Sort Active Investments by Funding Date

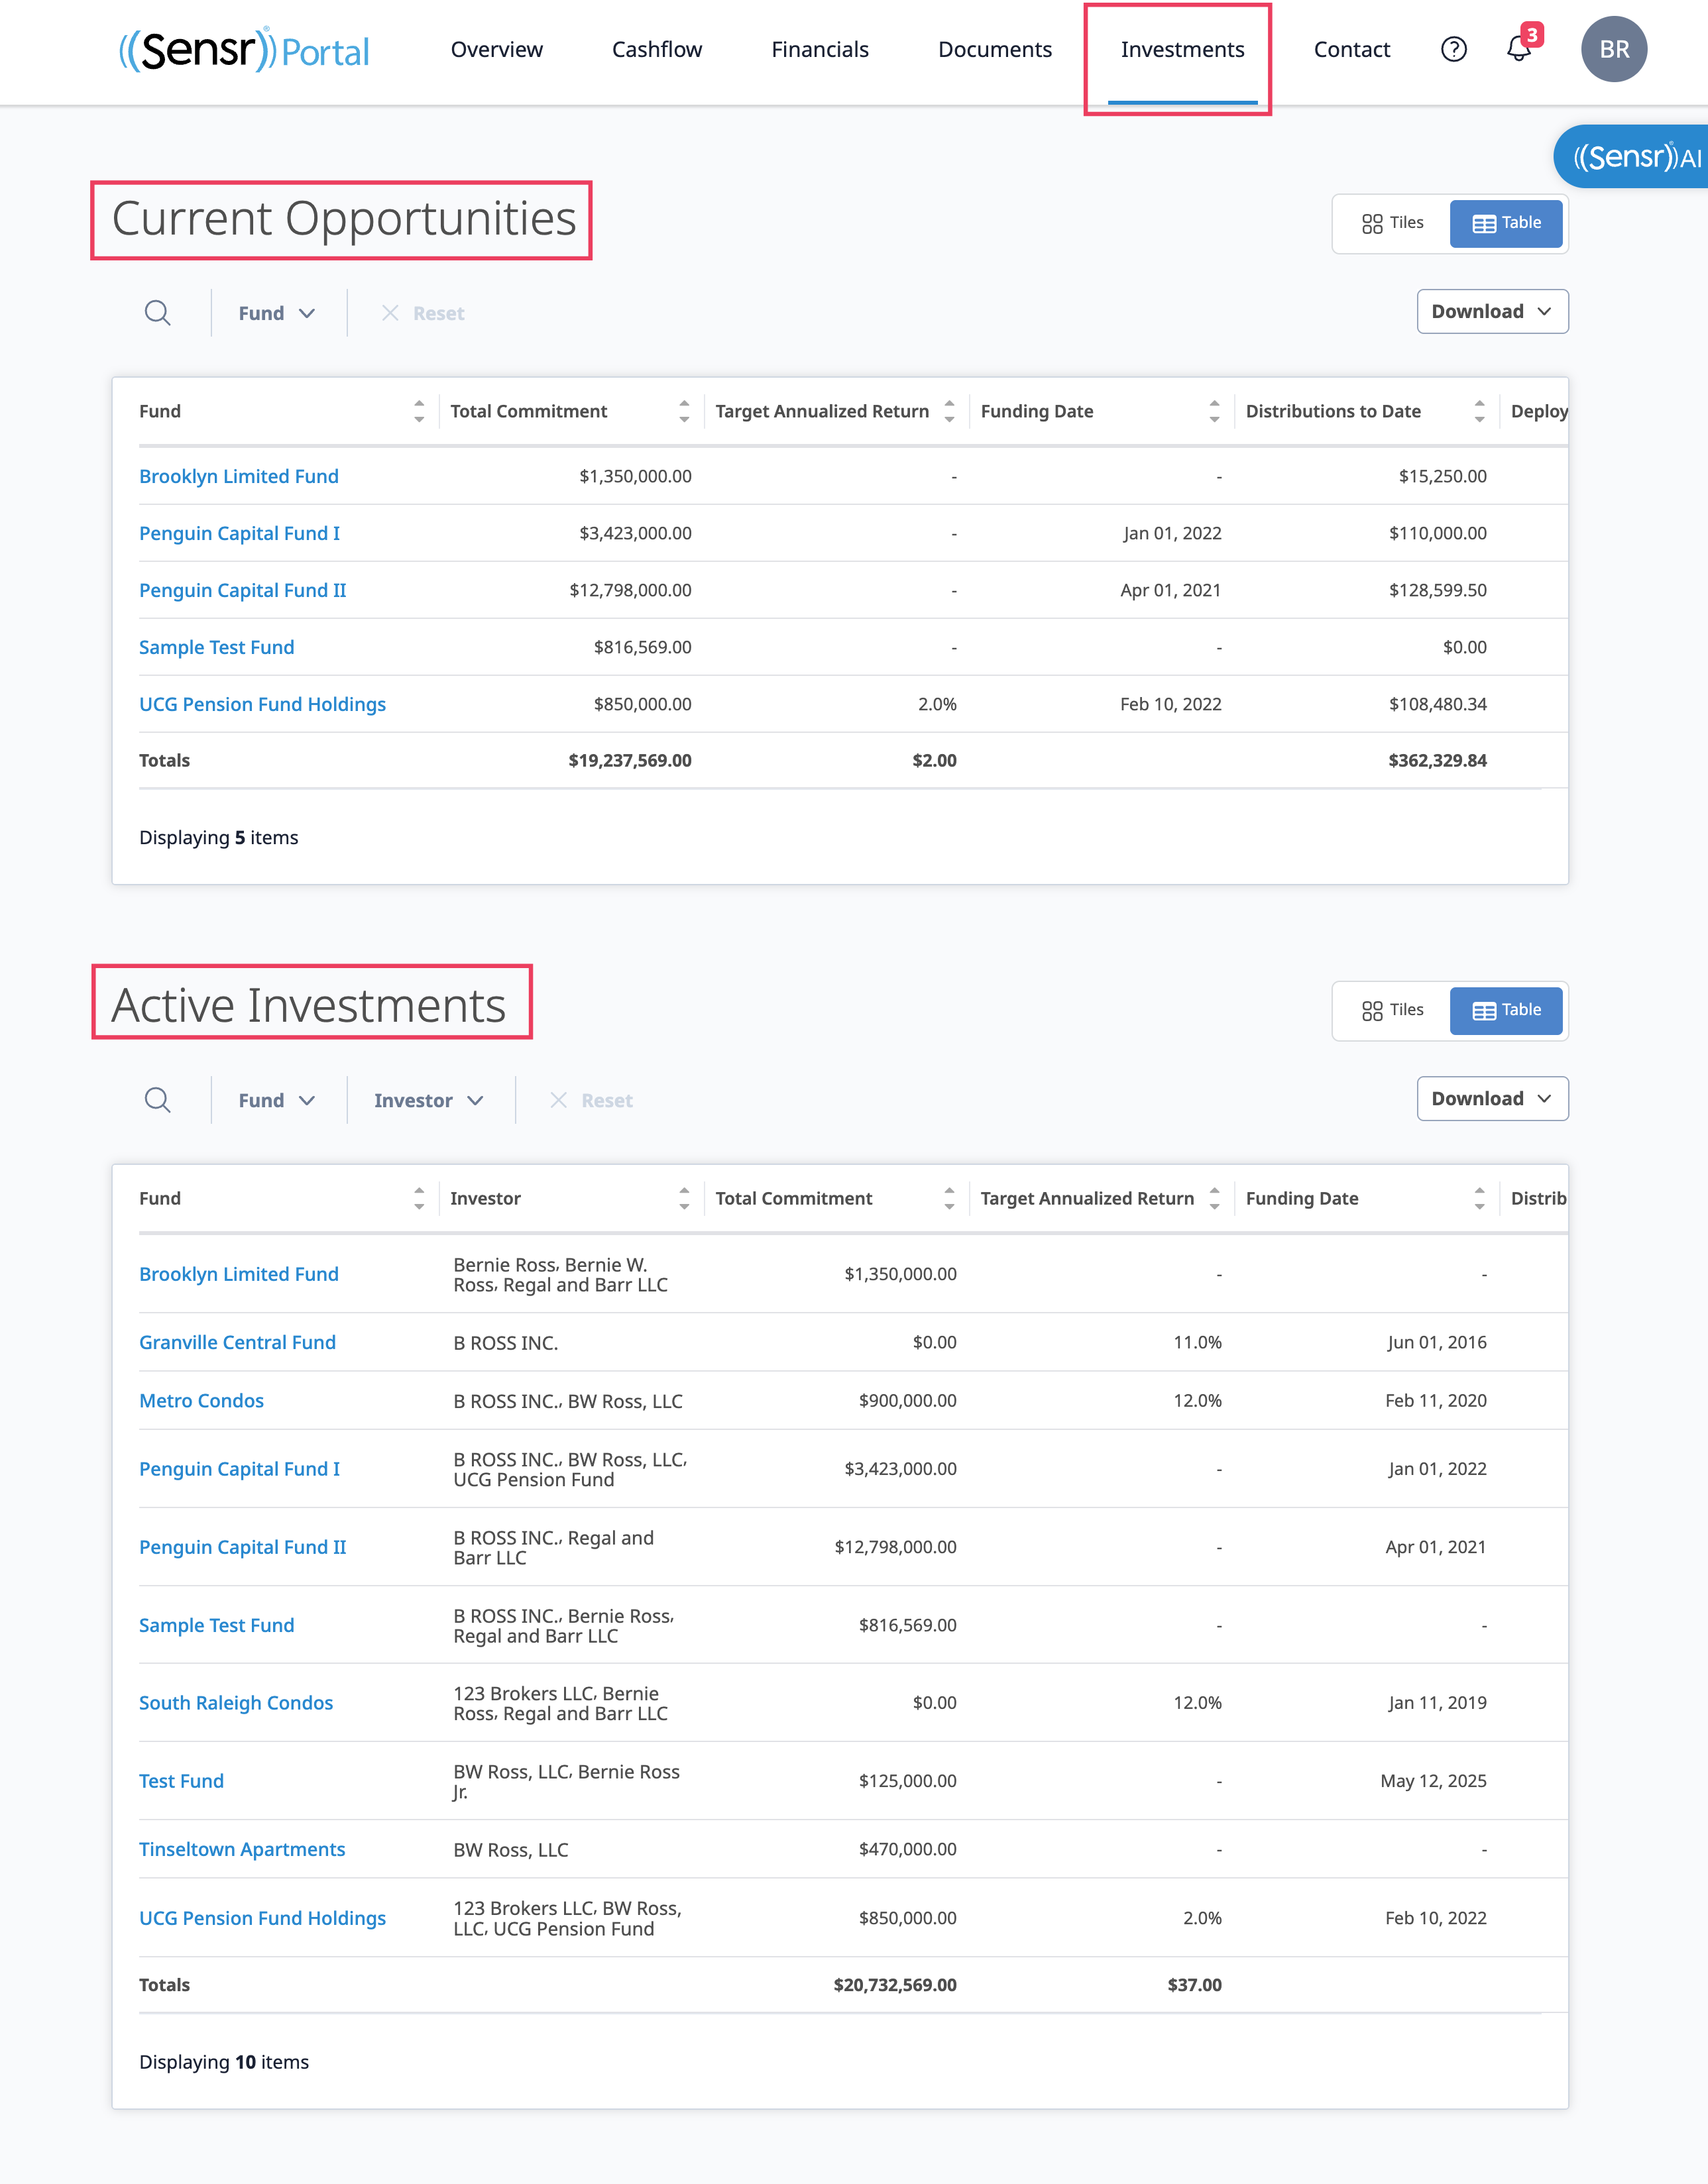click(1479, 1198)
